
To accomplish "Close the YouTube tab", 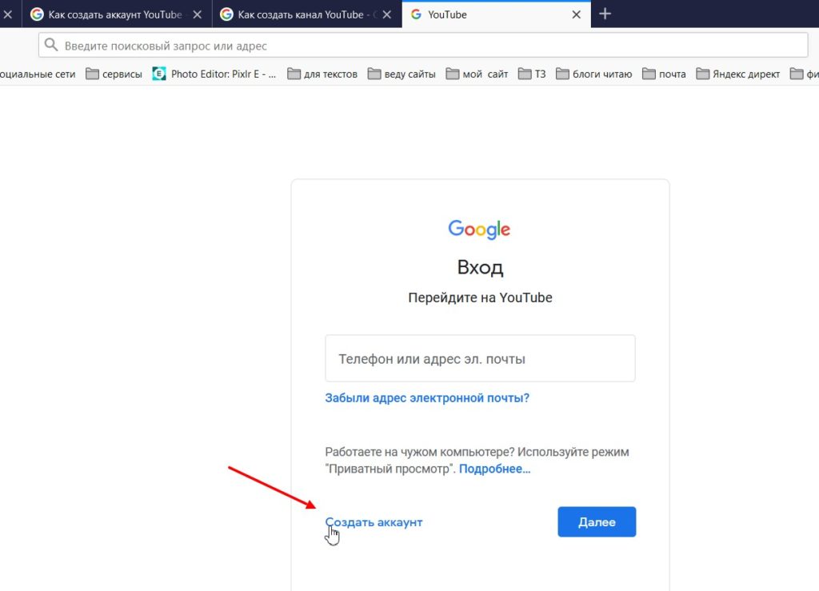I will (576, 14).
